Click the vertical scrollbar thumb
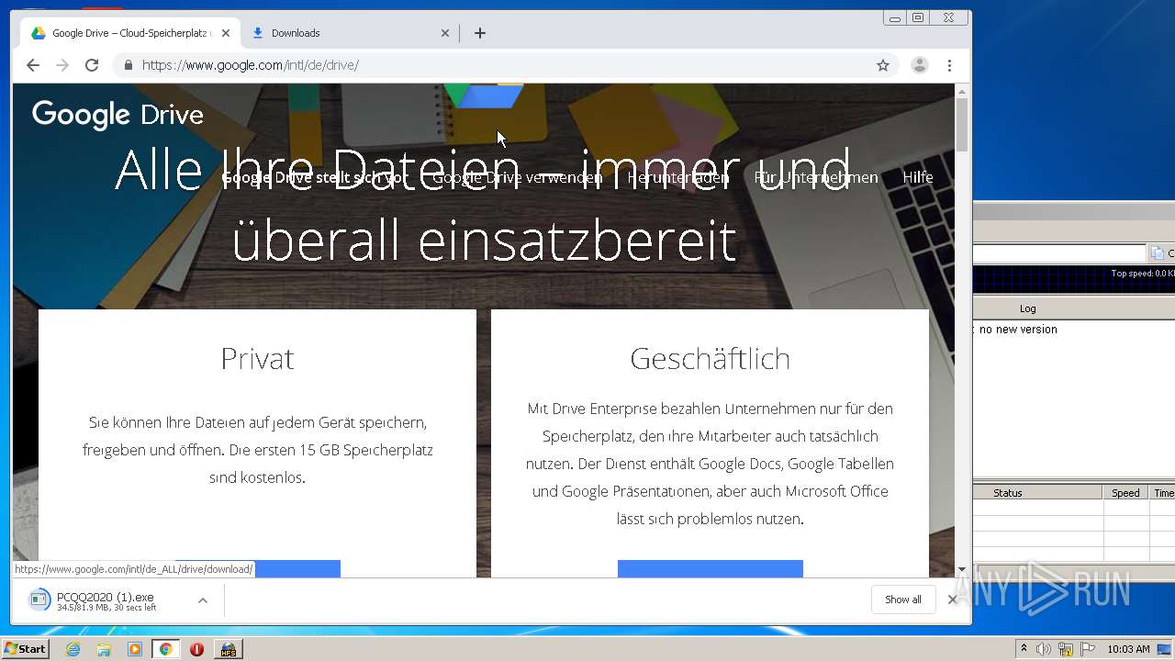The width and height of the screenshot is (1175, 661). pyautogui.click(x=962, y=124)
